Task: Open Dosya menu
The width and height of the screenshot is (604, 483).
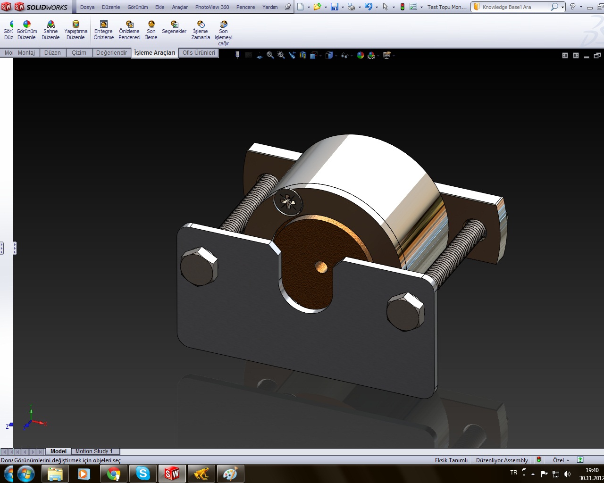Action: click(x=87, y=7)
